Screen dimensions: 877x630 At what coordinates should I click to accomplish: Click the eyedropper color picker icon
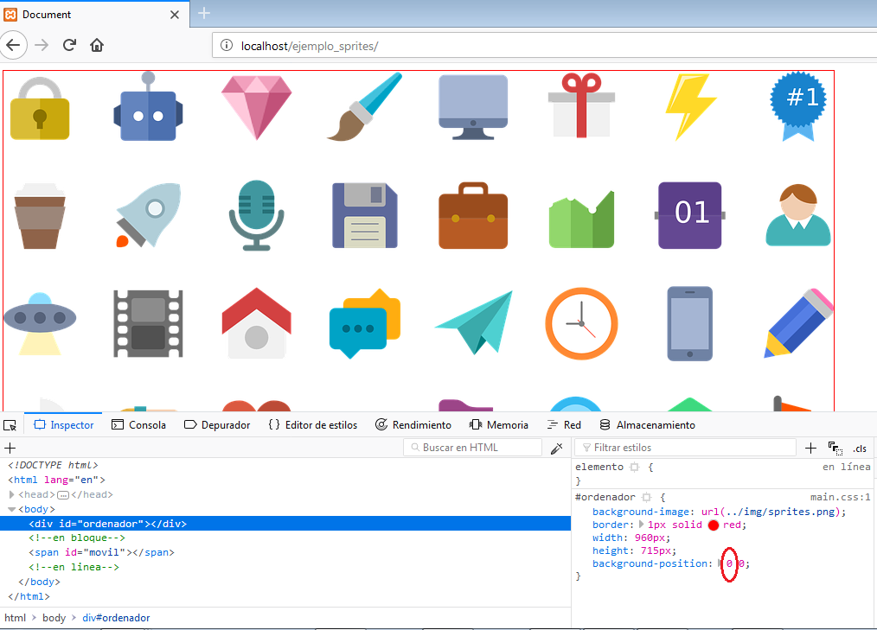557,448
